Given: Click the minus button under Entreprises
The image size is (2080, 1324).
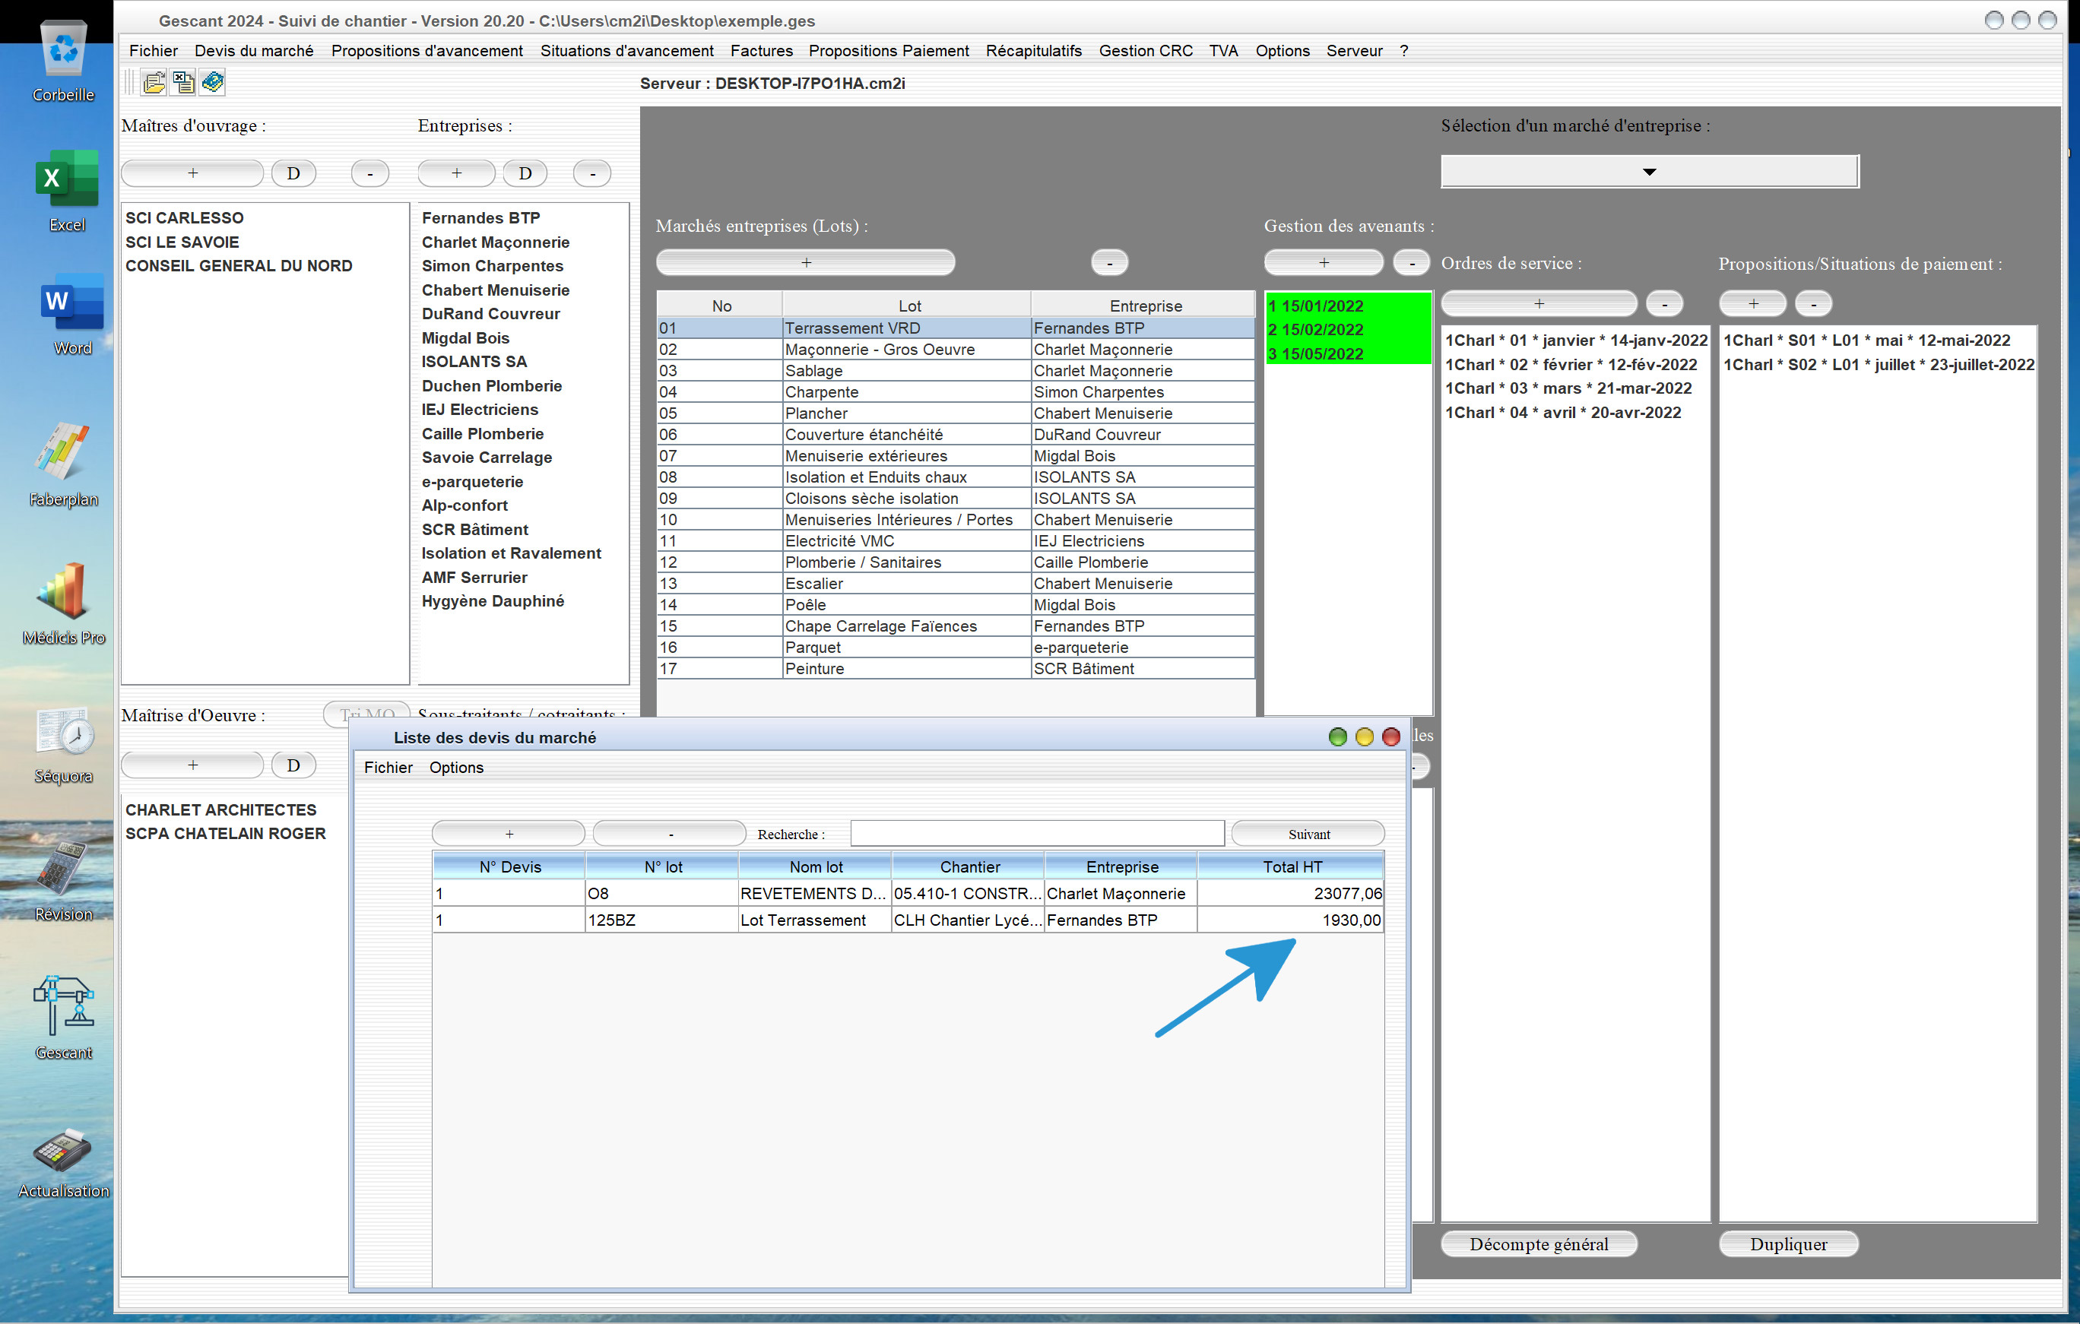Looking at the screenshot, I should pos(591,173).
